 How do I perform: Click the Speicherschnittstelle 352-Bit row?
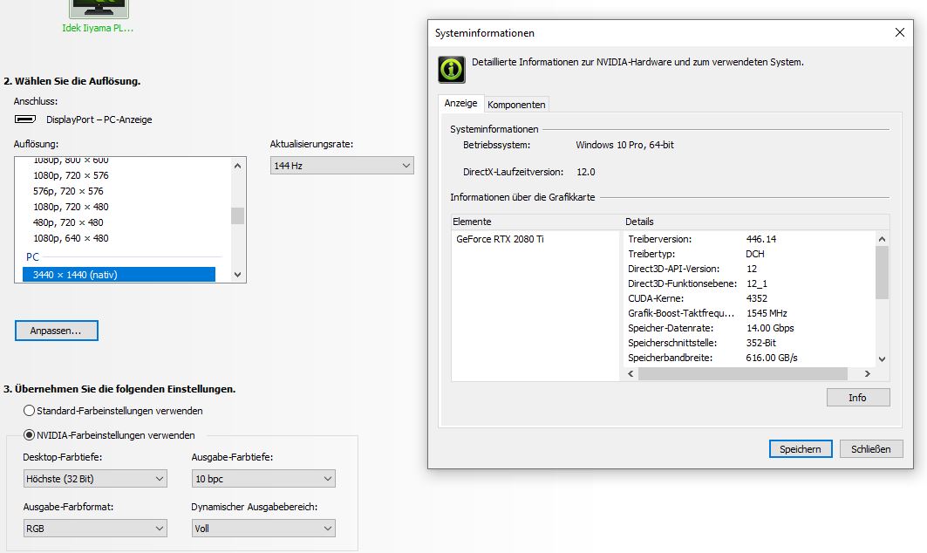click(x=750, y=343)
